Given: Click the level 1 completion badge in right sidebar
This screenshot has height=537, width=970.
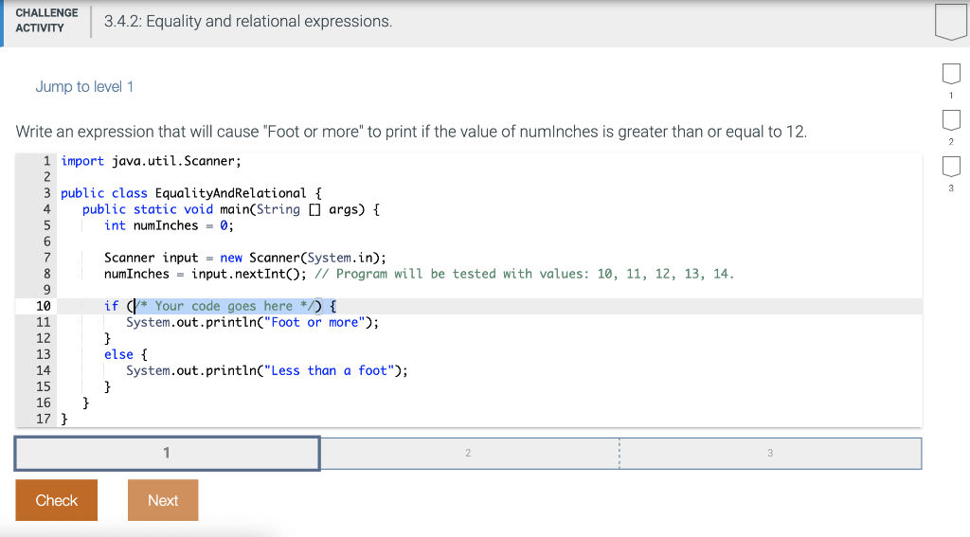Looking at the screenshot, I should point(951,73).
